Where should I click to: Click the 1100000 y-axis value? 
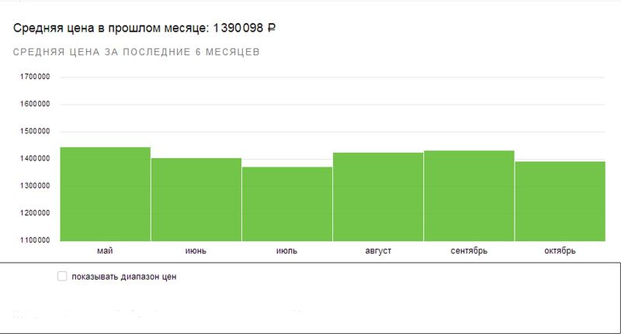point(35,240)
